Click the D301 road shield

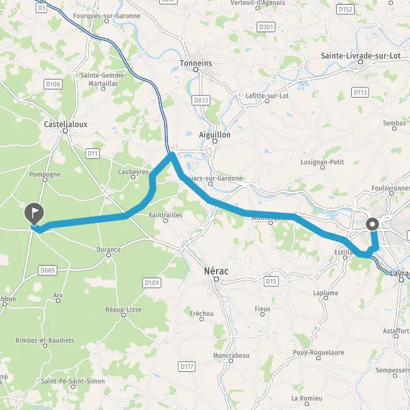tap(266, 27)
